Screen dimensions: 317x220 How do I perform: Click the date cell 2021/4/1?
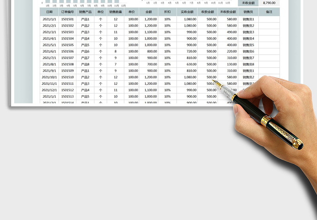click(49, 38)
